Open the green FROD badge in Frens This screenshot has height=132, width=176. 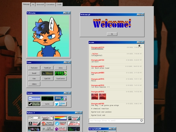click(x=61, y=73)
